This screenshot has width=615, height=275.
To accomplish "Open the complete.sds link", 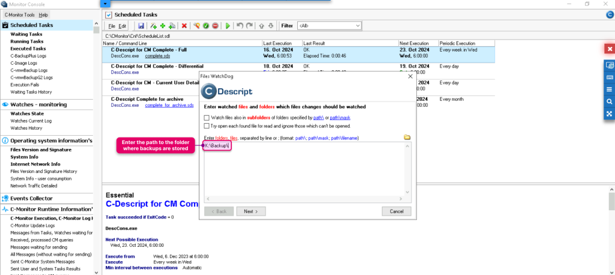I will click(158, 56).
